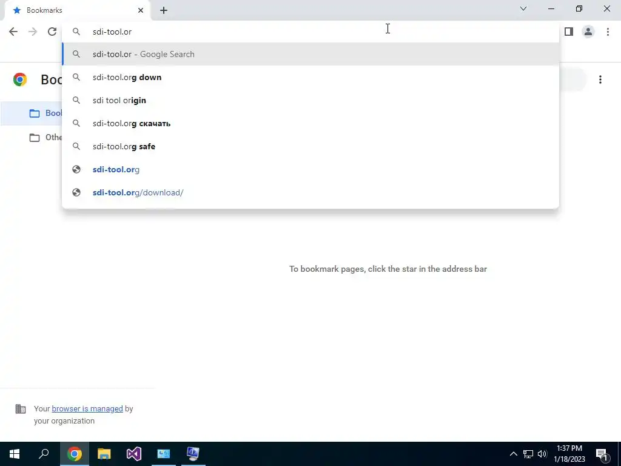
Task: Choose the sdi-tool.org скачать suggestion
Action: (310, 123)
